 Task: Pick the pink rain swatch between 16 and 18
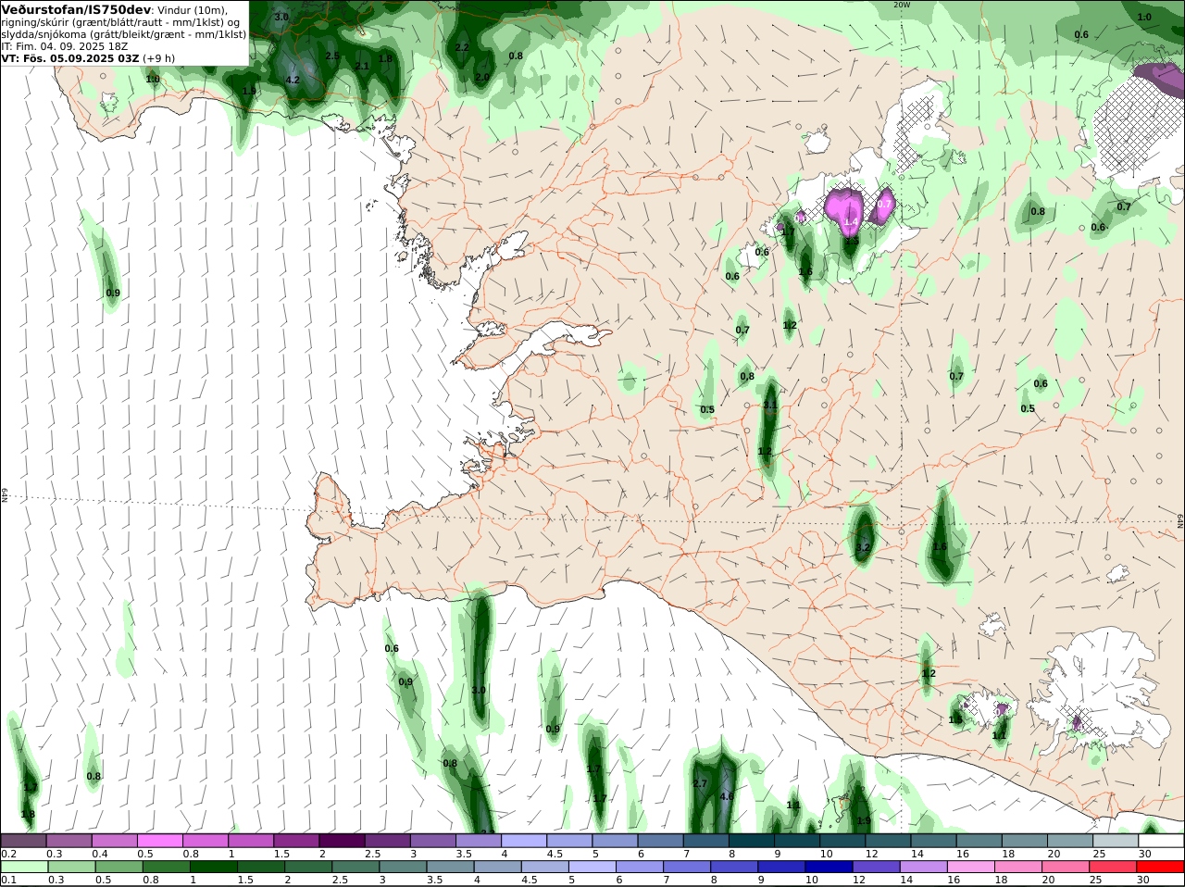[x=973, y=867]
